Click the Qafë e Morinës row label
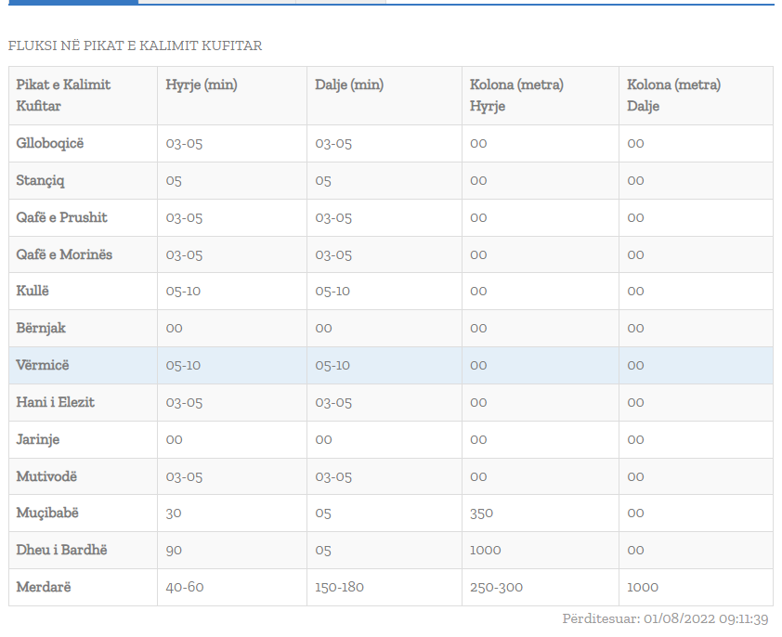The image size is (782, 637). click(64, 254)
